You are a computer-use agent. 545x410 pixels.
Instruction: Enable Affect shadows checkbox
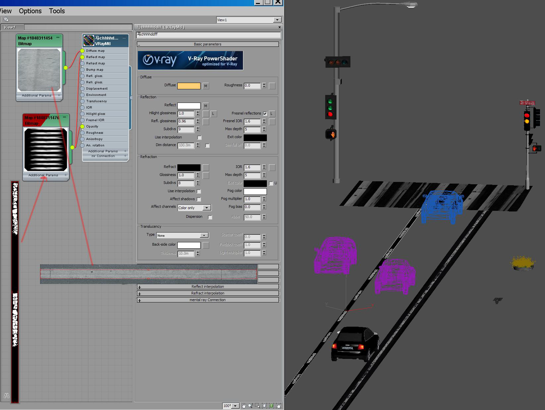pyautogui.click(x=199, y=199)
